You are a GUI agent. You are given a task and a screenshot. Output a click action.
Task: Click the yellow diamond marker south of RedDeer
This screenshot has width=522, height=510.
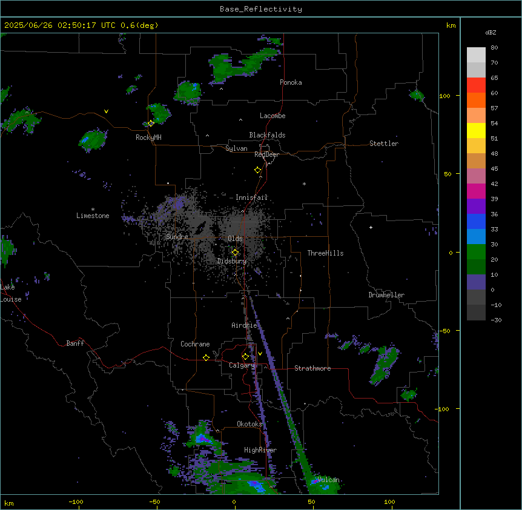[x=257, y=170]
